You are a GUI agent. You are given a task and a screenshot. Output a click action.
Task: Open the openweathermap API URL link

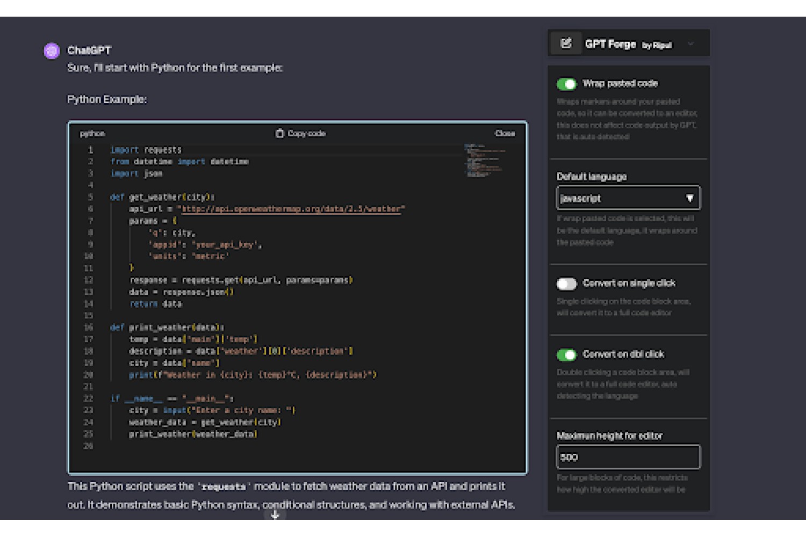(x=291, y=209)
